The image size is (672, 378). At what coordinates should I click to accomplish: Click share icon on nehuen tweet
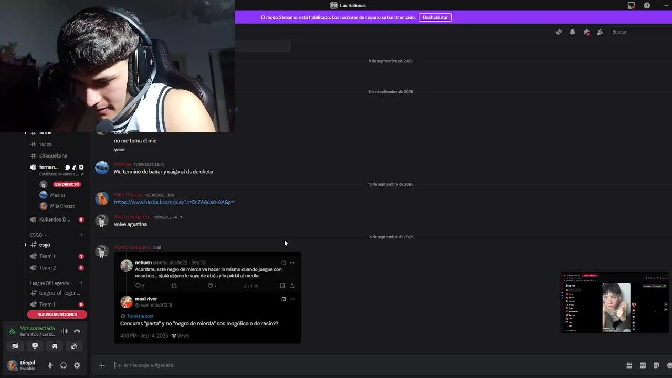click(292, 286)
